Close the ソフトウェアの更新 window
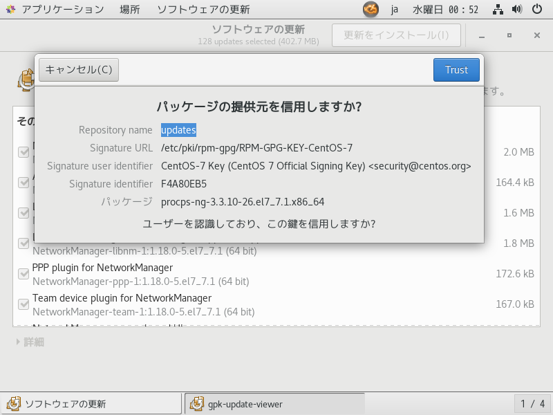 coord(537,35)
